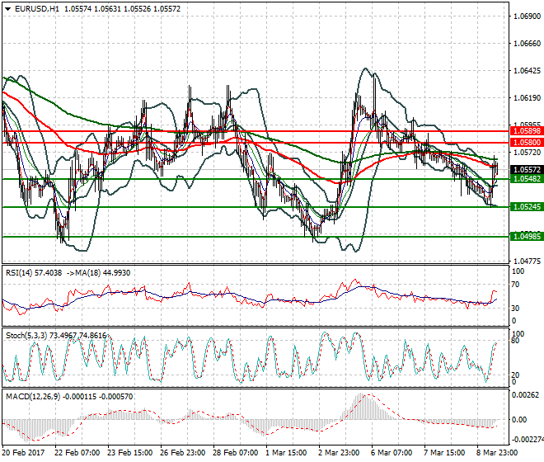Screen dimensions: 544x462
Task: Click the Stochastic scale value 80
Action: click(x=516, y=341)
